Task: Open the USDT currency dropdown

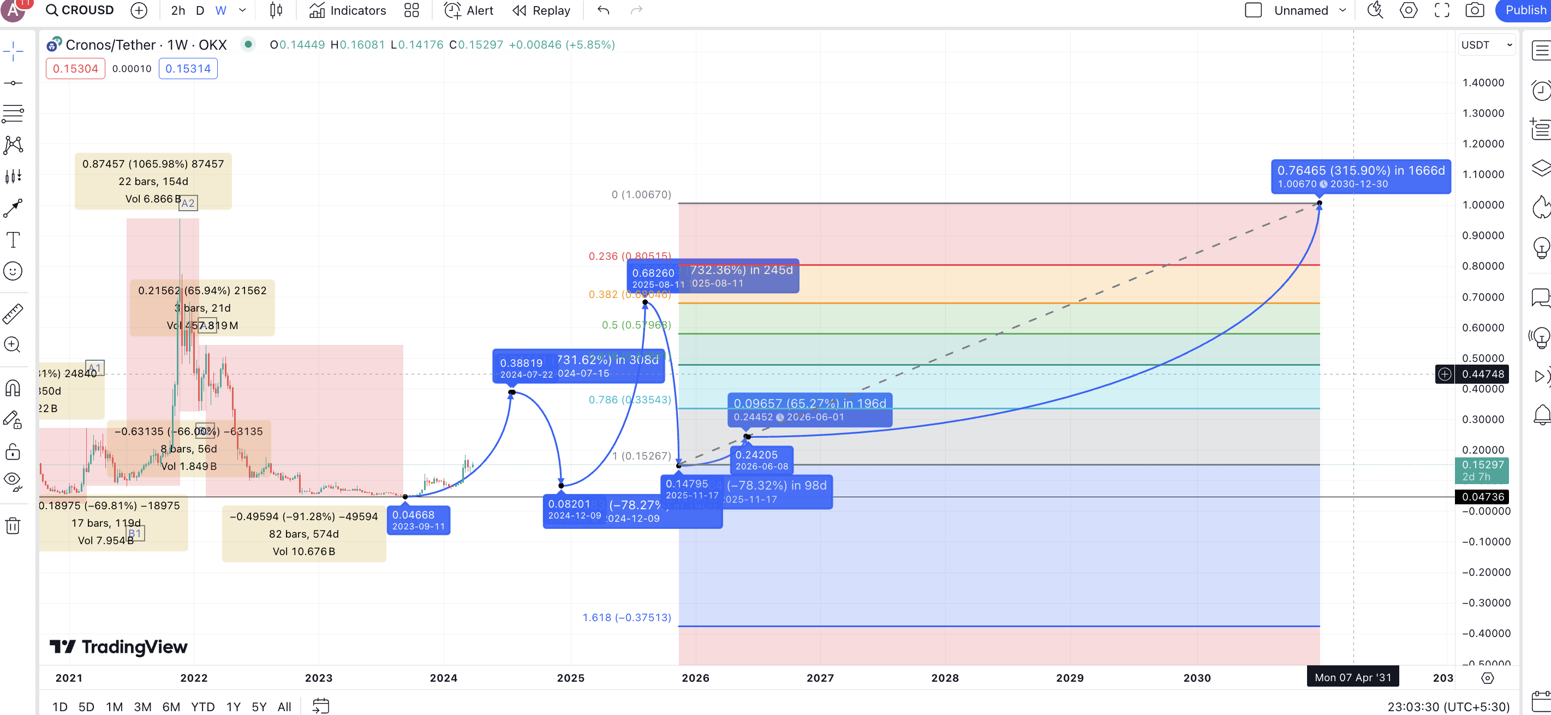Action: (1486, 45)
